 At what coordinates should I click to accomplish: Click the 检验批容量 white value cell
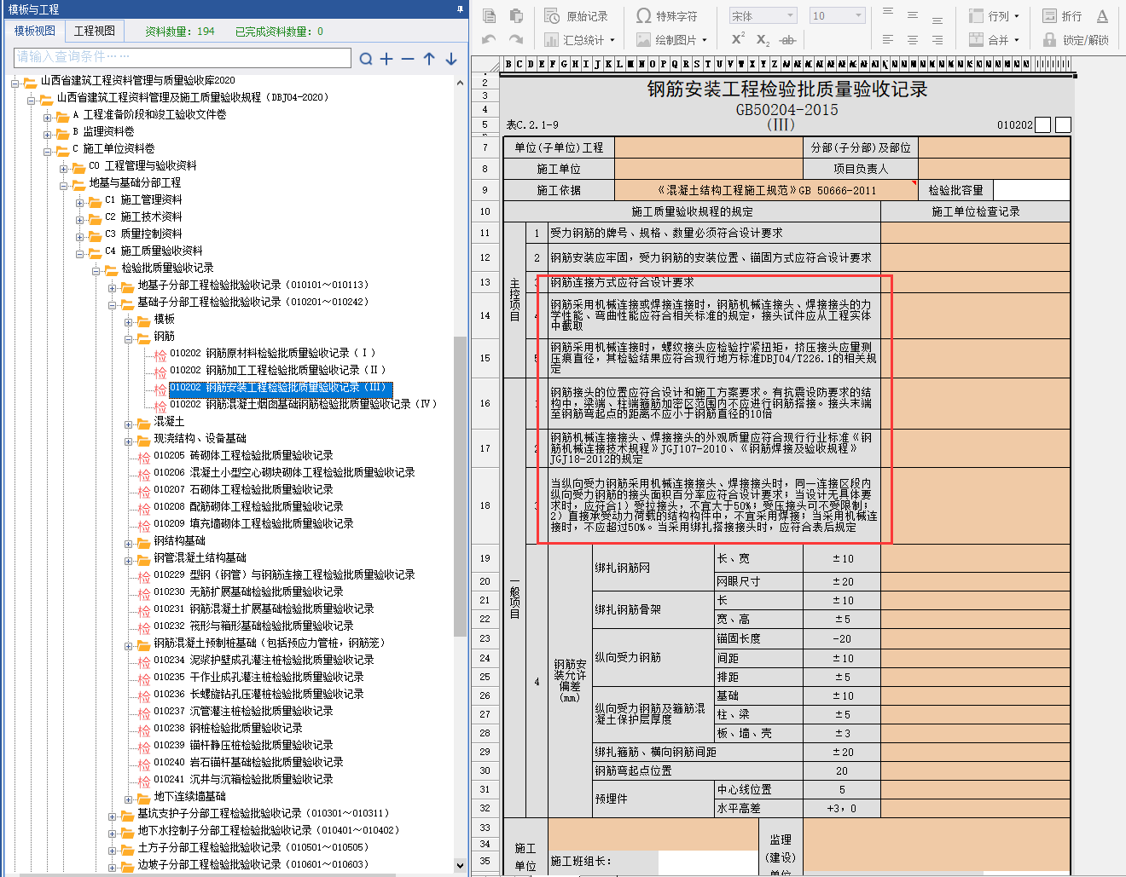pos(1032,190)
